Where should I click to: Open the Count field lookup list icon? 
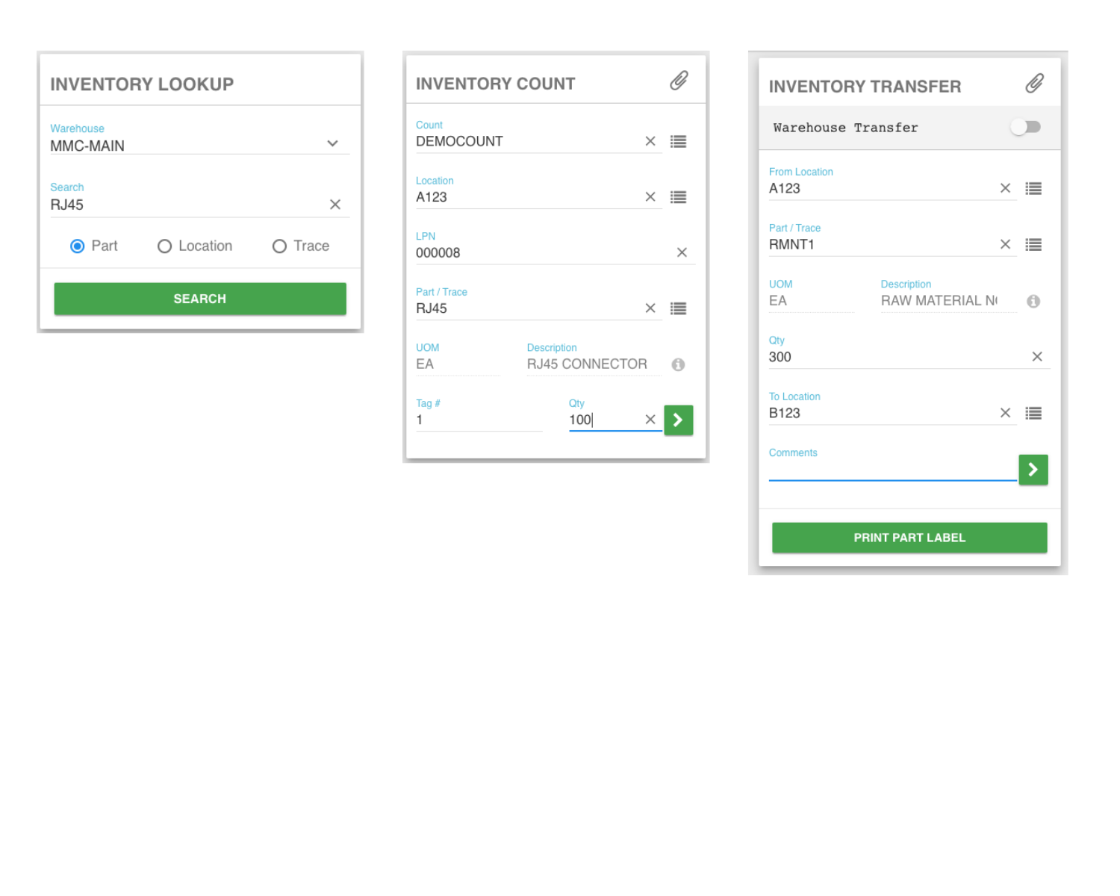[x=678, y=141]
